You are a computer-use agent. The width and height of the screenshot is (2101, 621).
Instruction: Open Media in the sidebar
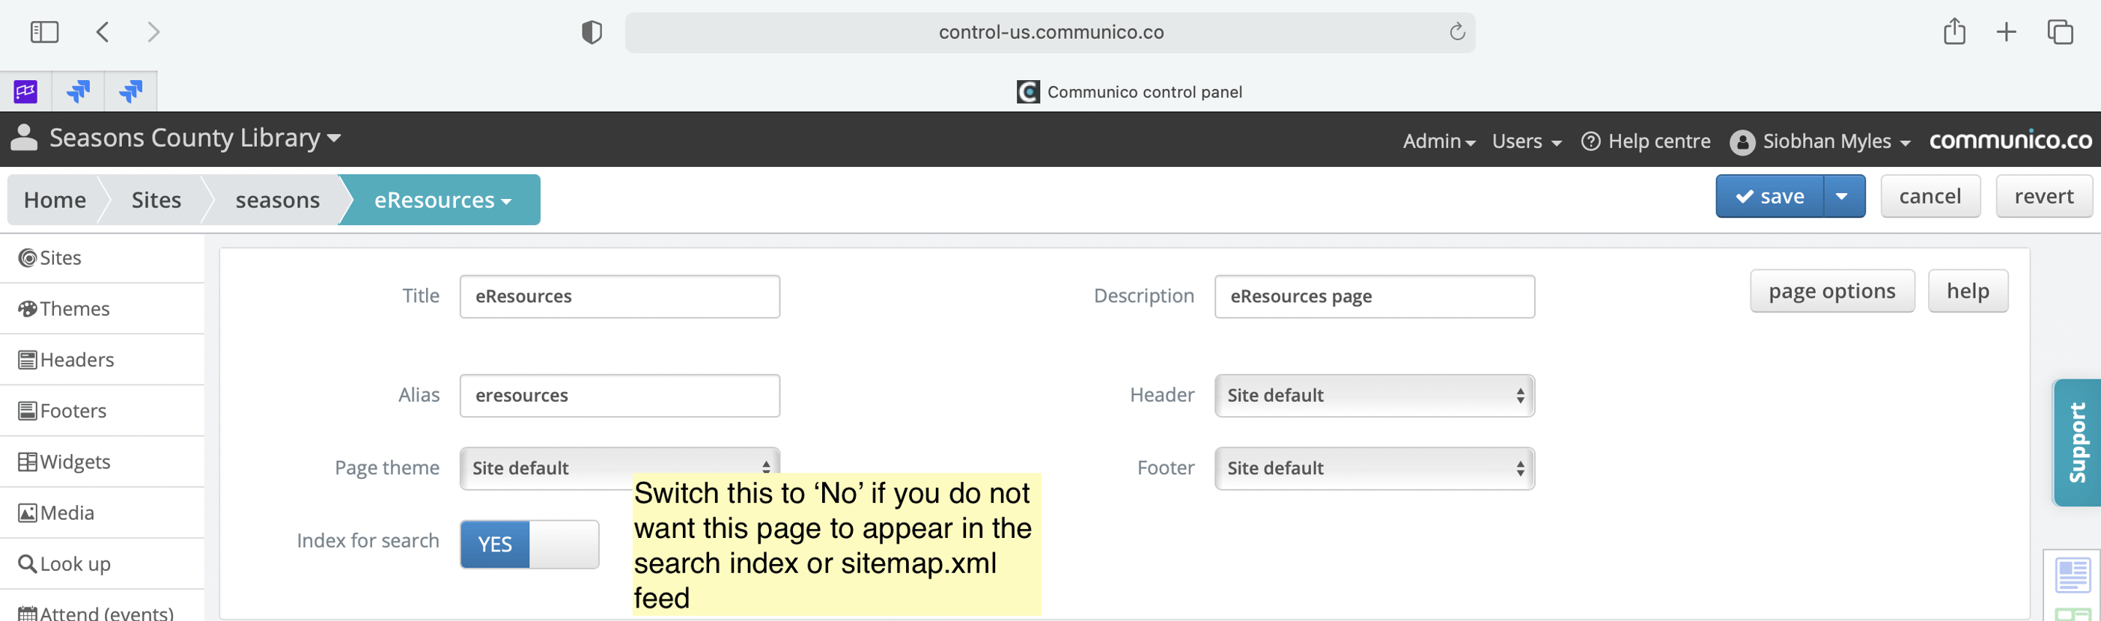[102, 513]
